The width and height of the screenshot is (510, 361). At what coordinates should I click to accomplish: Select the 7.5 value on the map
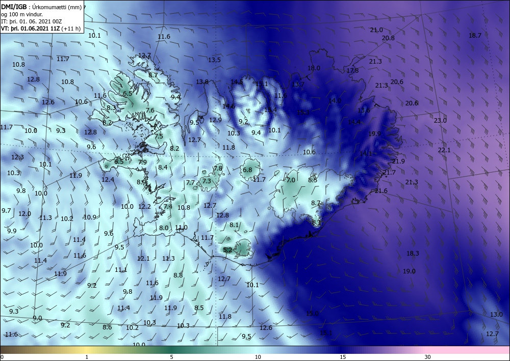(159, 136)
